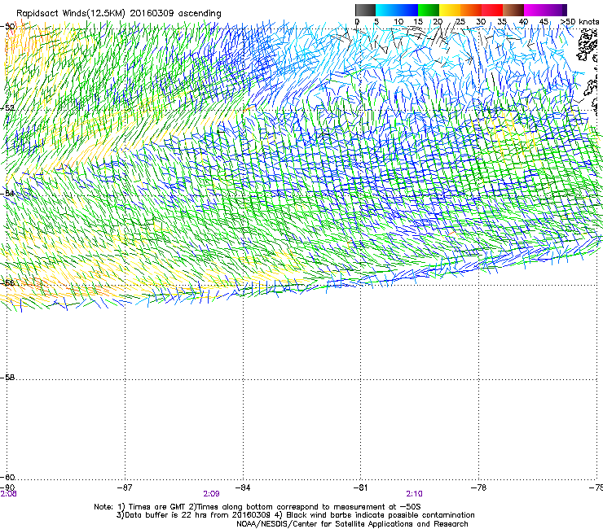Image resolution: width=603 pixels, height=529 pixels.
Task: Click the -90 longitude axis label
Action: 7,487
